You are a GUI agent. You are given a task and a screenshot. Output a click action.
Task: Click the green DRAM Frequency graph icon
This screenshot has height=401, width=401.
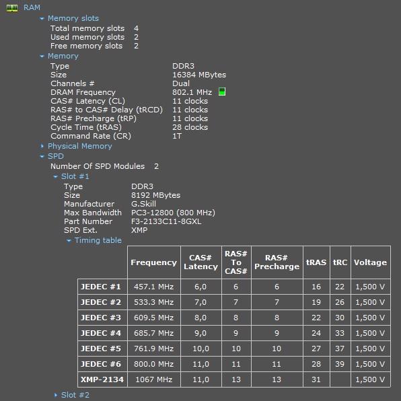click(x=222, y=92)
